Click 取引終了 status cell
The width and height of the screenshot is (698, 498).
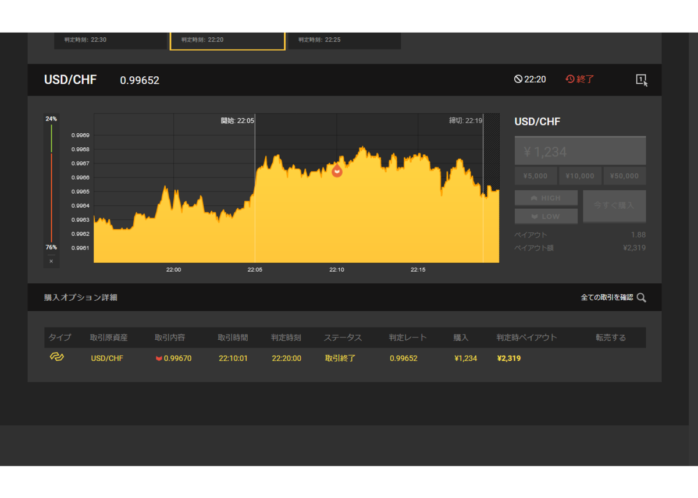339,358
